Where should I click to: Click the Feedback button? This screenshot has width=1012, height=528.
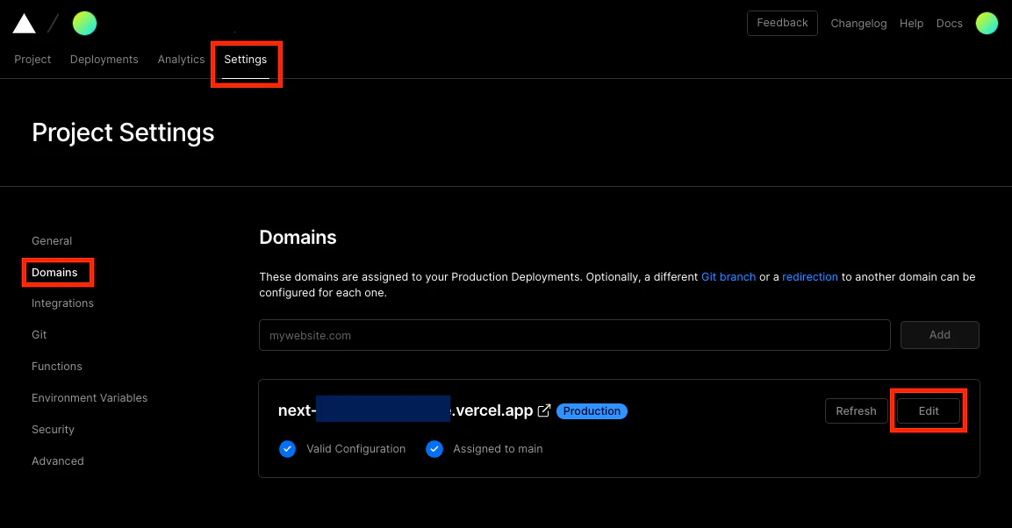coord(782,23)
